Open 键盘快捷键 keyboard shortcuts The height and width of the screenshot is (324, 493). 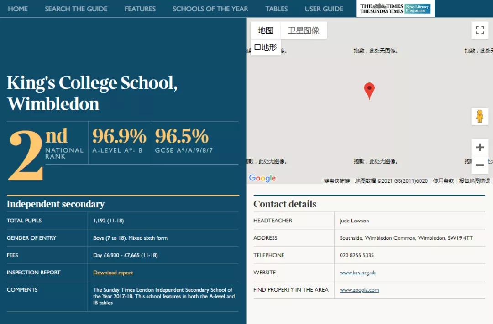pyautogui.click(x=337, y=181)
